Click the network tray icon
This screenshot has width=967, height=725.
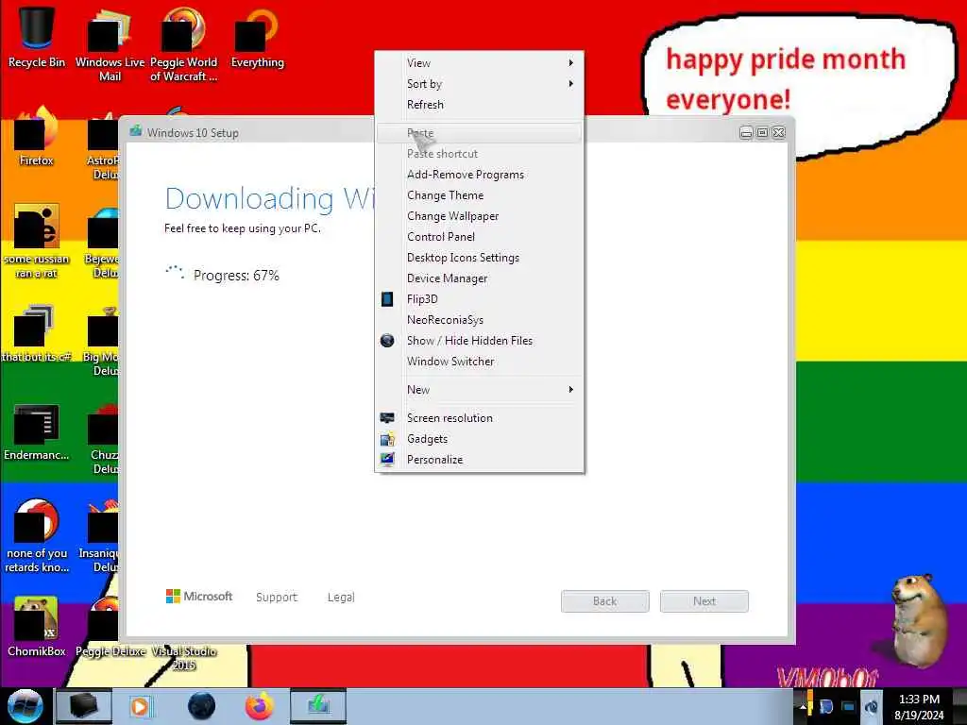849,707
